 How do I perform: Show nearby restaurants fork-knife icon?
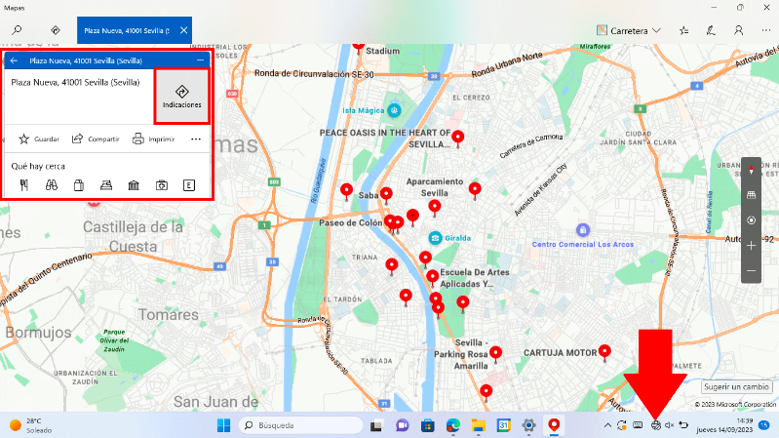tap(23, 185)
